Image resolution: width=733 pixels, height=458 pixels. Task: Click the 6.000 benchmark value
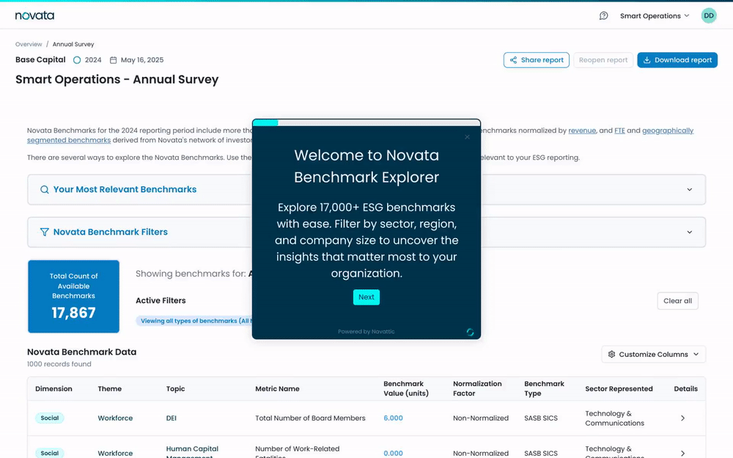(393, 418)
